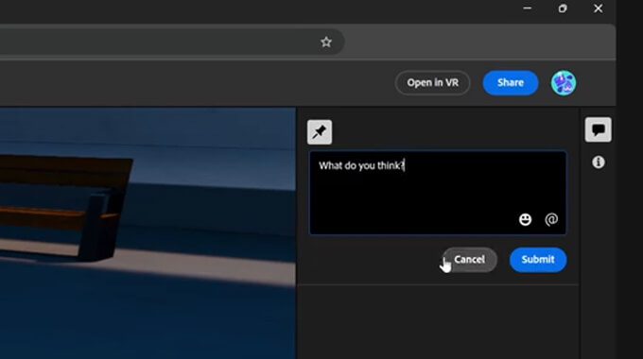Open the comments panel speech bubble
Image resolution: width=643 pixels, height=359 pixels.
pyautogui.click(x=598, y=130)
